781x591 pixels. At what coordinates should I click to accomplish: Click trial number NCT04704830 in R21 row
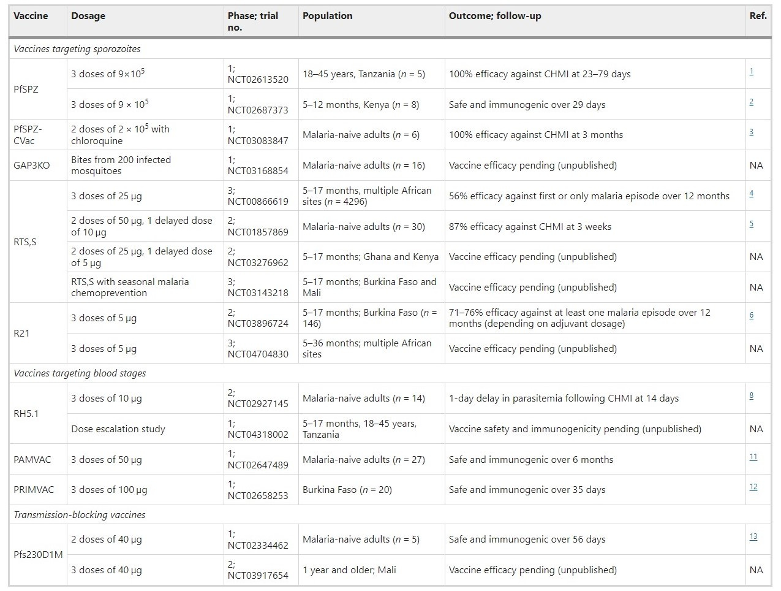coord(258,354)
